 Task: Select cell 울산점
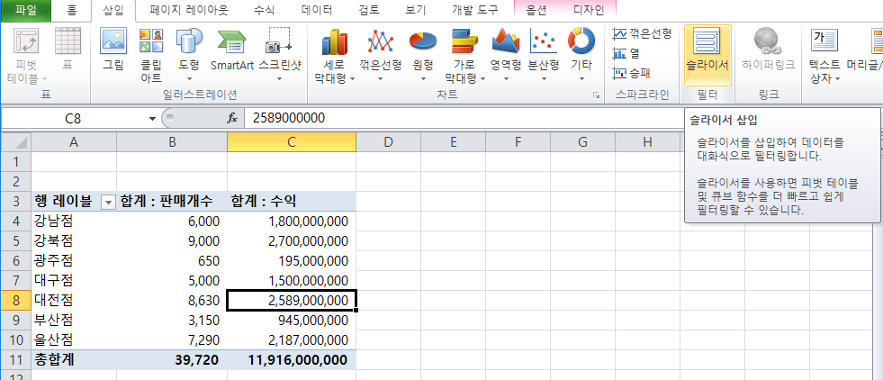(x=73, y=340)
